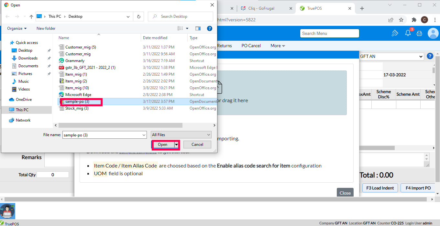Click the File name input field

click(102, 135)
